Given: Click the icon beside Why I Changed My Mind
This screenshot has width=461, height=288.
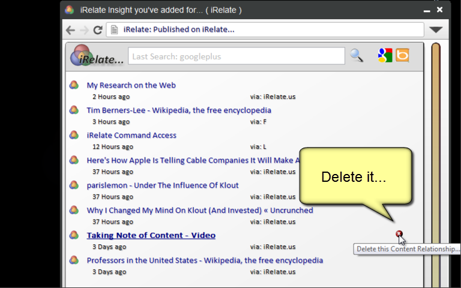Looking at the screenshot, I should point(74,210).
